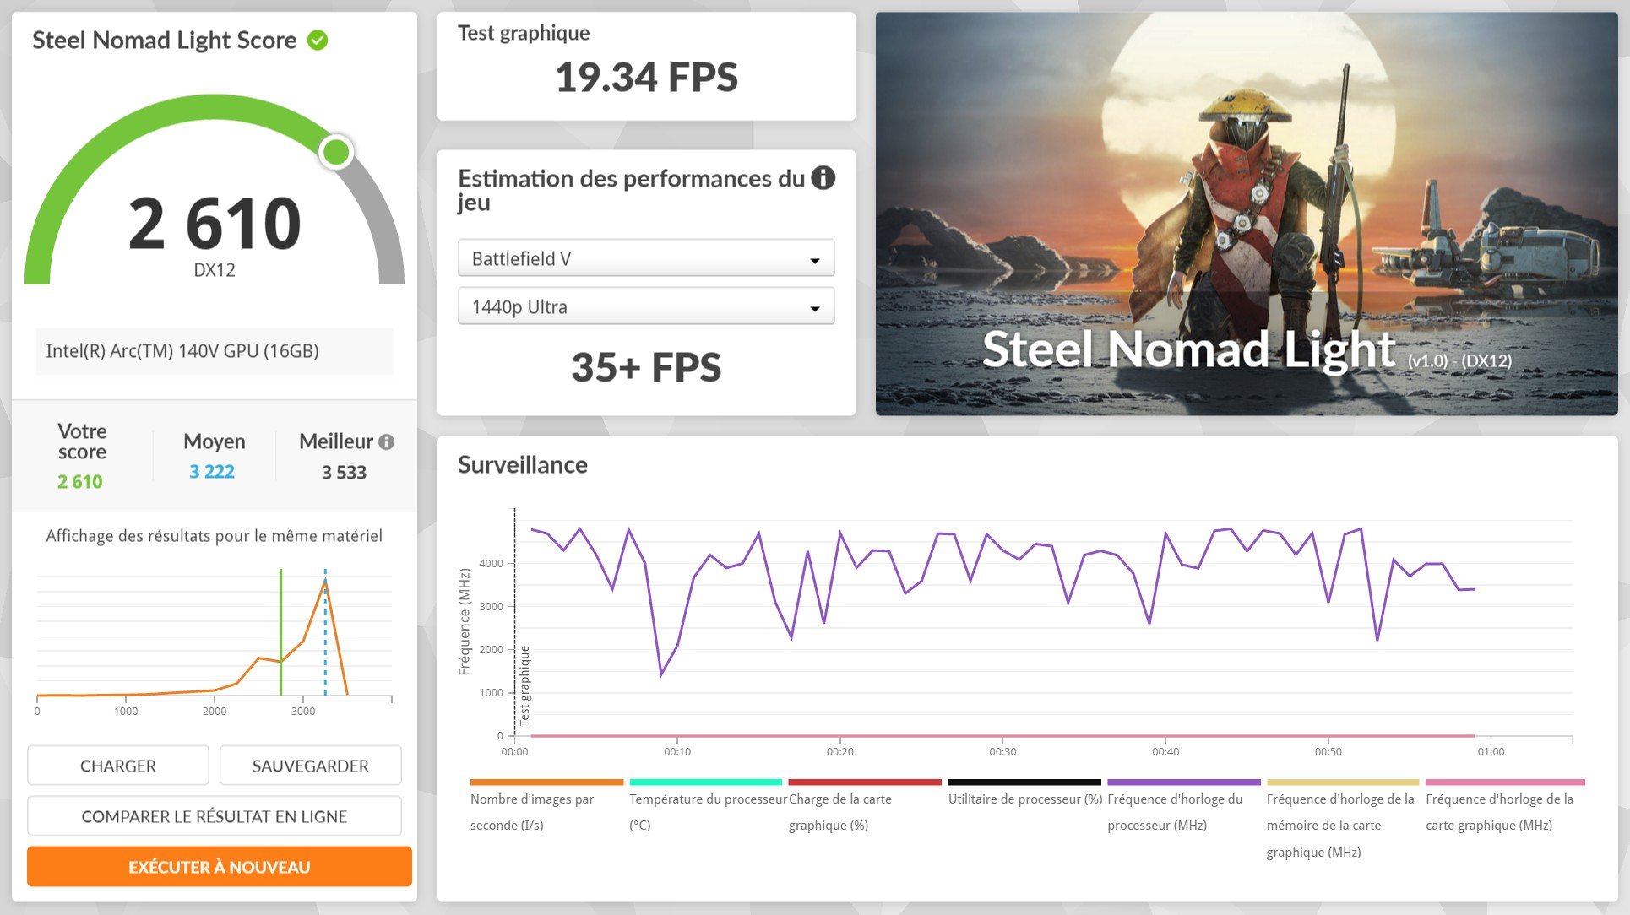Click the CHARGER button
Screen dimensions: 1630x915
pyautogui.click(x=118, y=766)
